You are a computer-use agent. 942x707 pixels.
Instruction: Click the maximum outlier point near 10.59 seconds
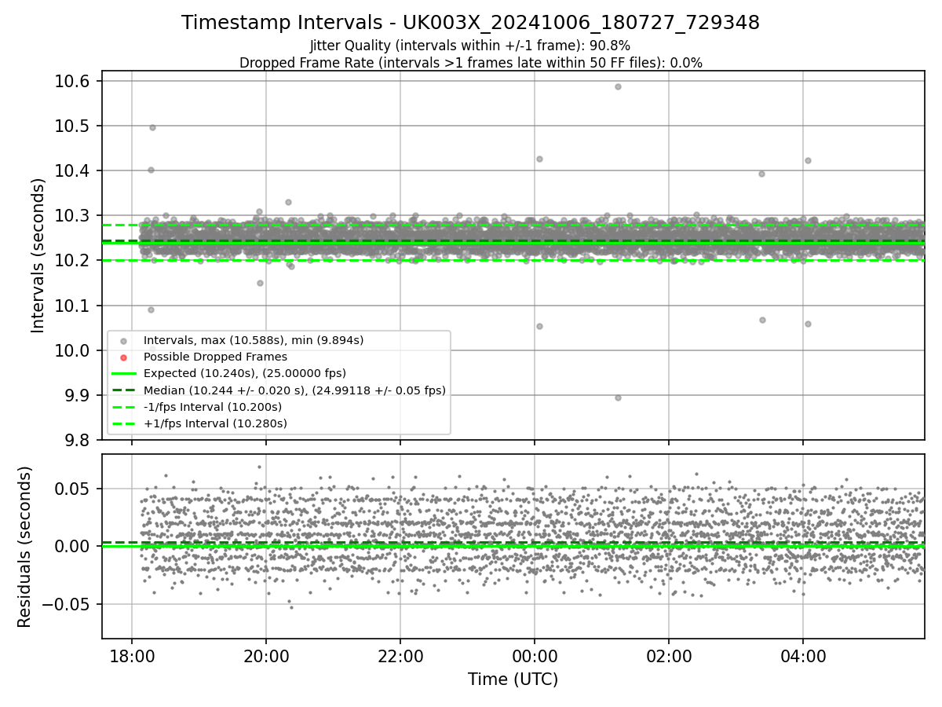[x=618, y=86]
